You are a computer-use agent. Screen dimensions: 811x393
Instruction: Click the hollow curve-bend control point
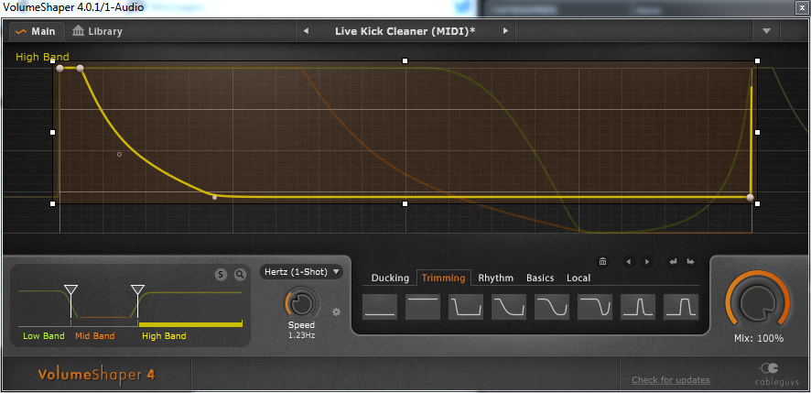[x=120, y=154]
